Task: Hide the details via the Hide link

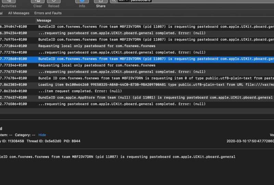Action: tap(42, 135)
